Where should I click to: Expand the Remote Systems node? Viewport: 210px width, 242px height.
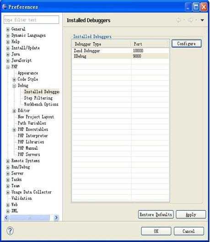pyautogui.click(x=8, y=161)
